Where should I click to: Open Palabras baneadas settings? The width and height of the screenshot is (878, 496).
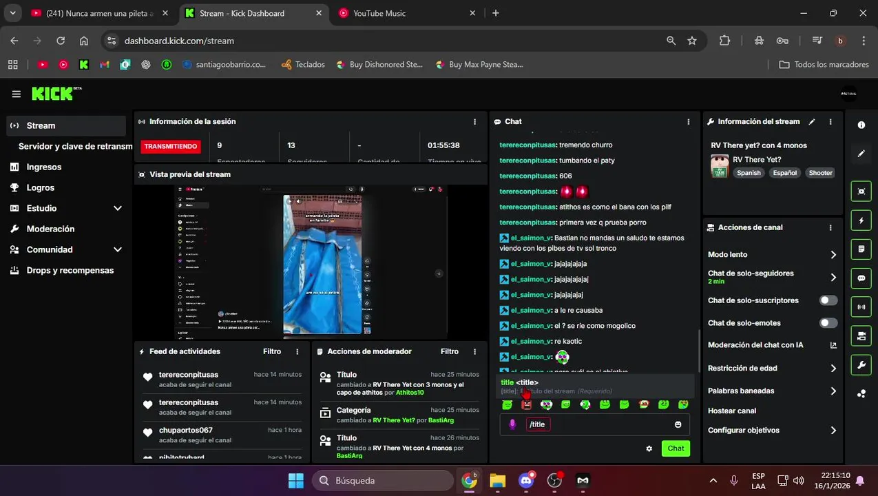pos(772,391)
